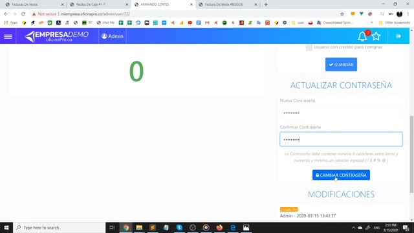Click the 'Type here to search' taskbar box
Image resolution: width=414 pixels, height=233 pixels.
[x=59, y=227]
